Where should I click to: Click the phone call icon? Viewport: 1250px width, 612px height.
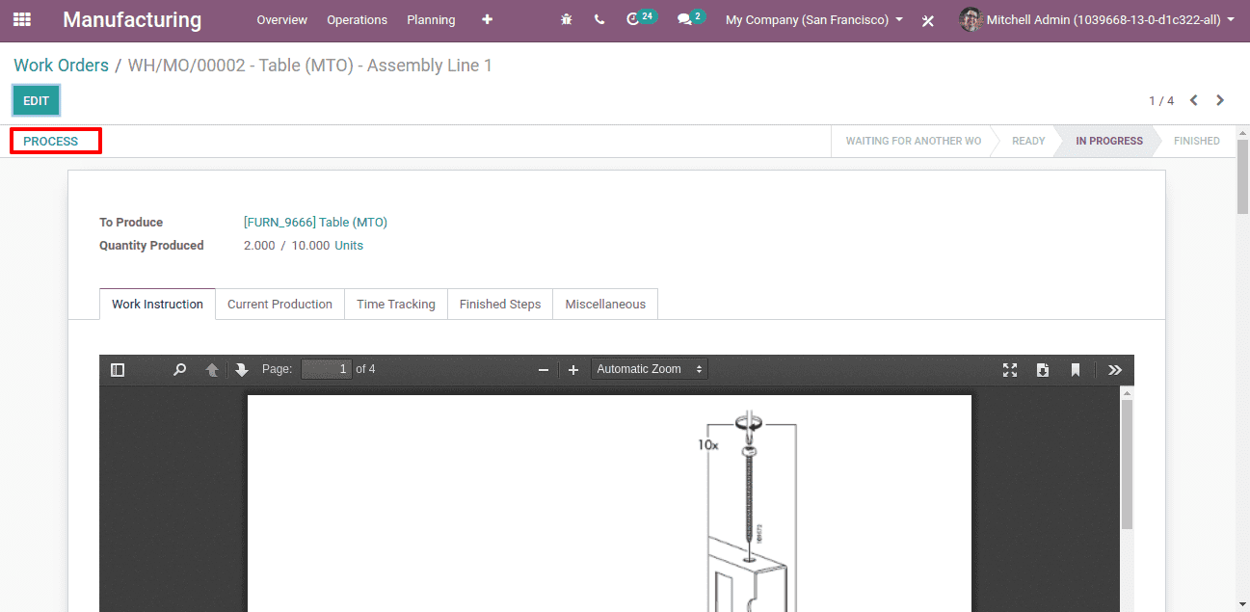pyautogui.click(x=599, y=19)
